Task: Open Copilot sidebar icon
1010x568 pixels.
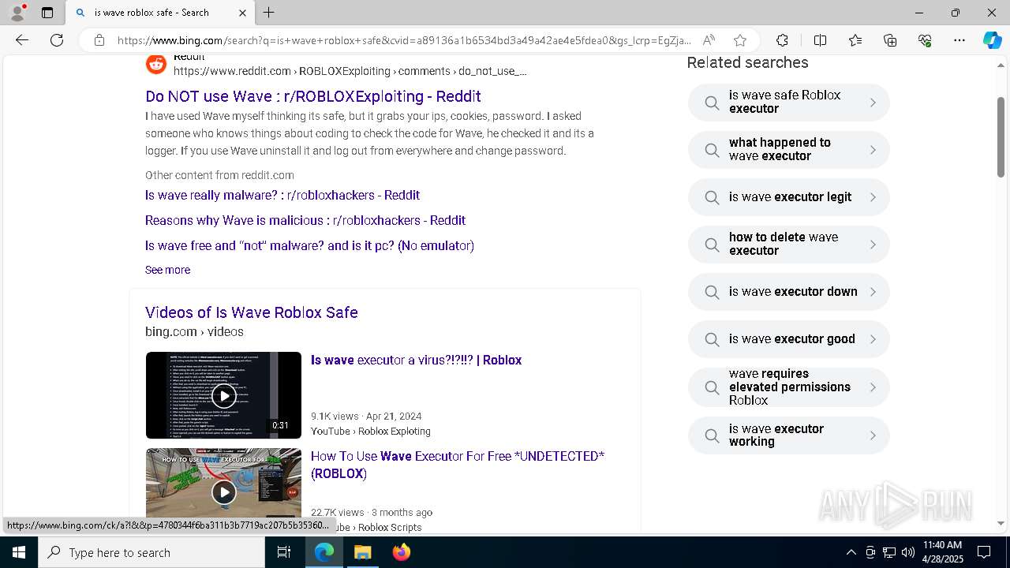Action: (992, 40)
